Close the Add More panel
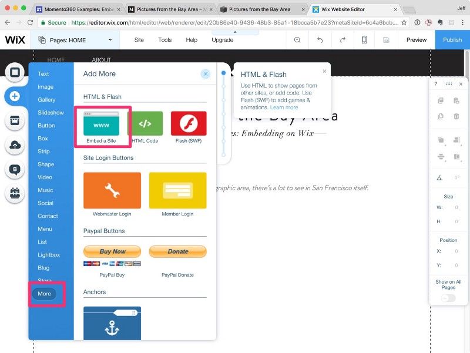The image size is (470, 353). pos(206,74)
